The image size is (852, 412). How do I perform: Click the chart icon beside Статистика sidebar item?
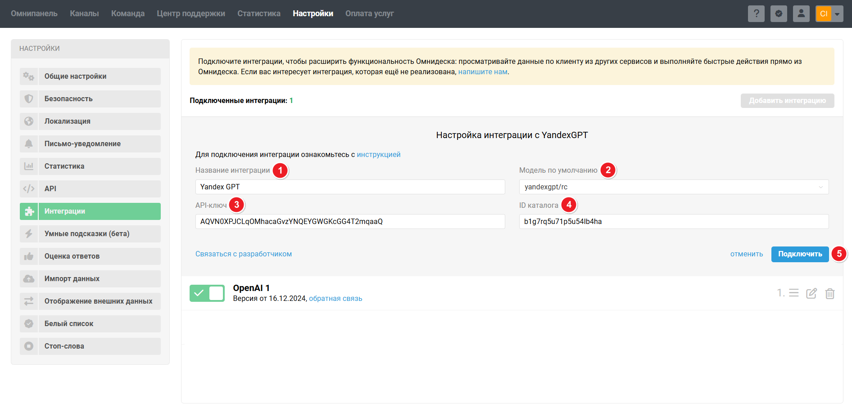tap(29, 166)
